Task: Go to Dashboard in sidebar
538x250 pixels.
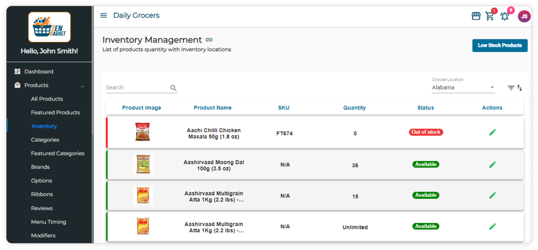Action: pyautogui.click(x=39, y=72)
